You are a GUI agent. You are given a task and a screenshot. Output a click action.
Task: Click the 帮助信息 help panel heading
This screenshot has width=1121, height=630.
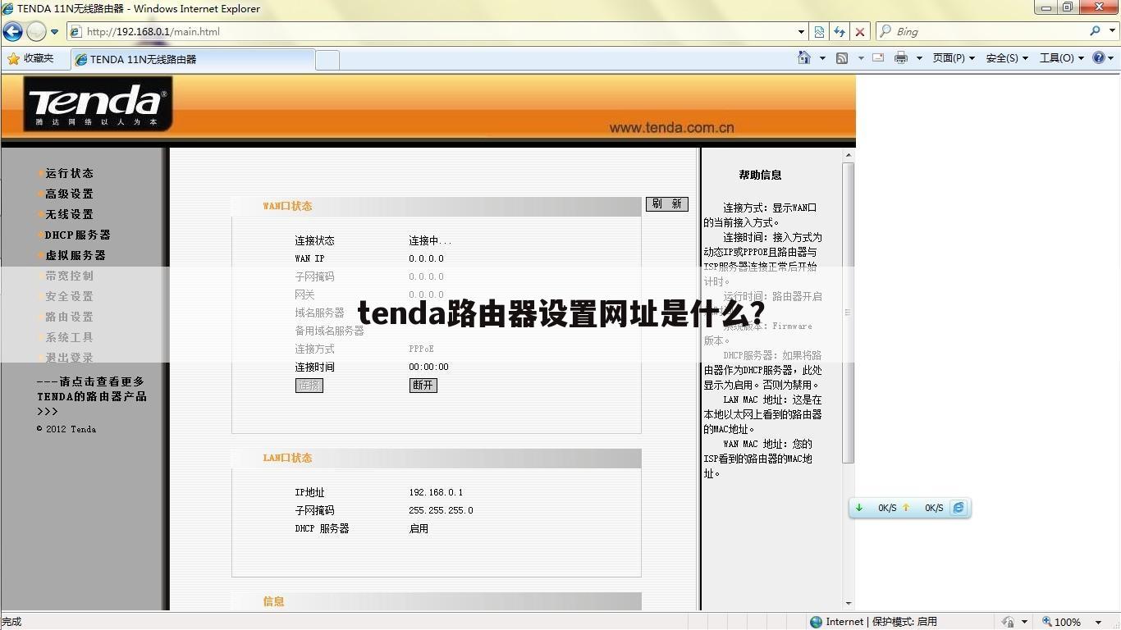(760, 175)
